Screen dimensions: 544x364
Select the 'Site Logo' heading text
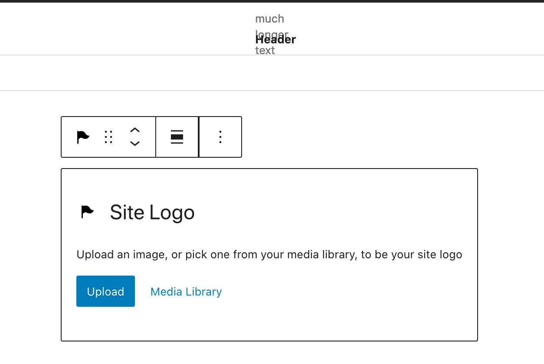tap(152, 212)
